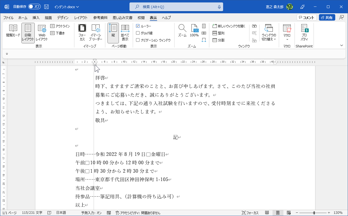Switch to the ホーム tab
This screenshot has height=216, width=348.
[x=23, y=18]
